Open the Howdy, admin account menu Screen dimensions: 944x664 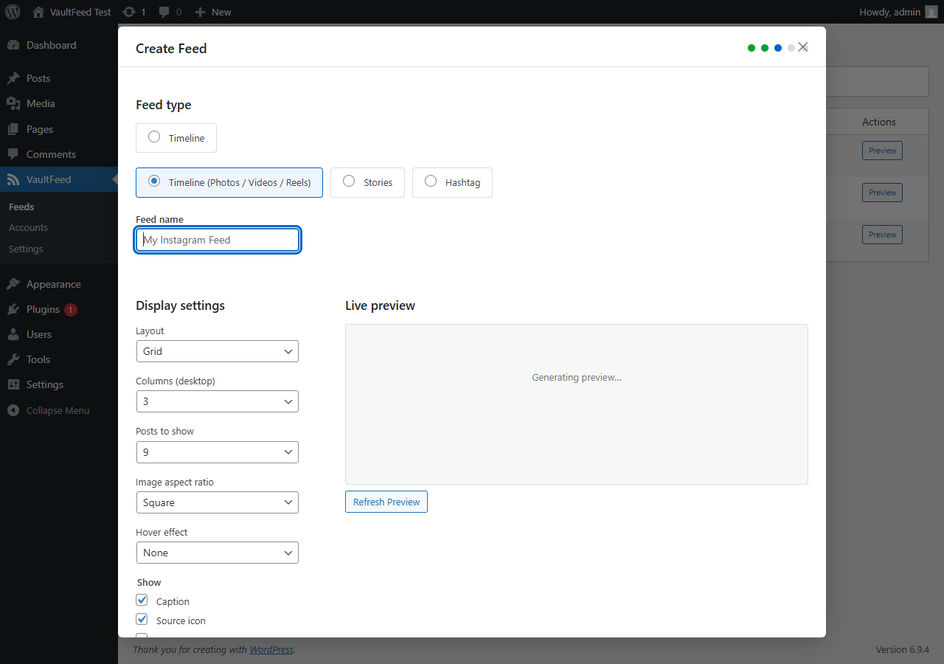click(898, 12)
